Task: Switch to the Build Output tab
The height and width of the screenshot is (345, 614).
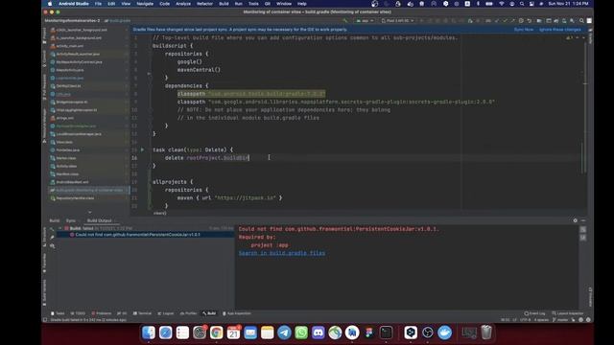Action: (99, 220)
